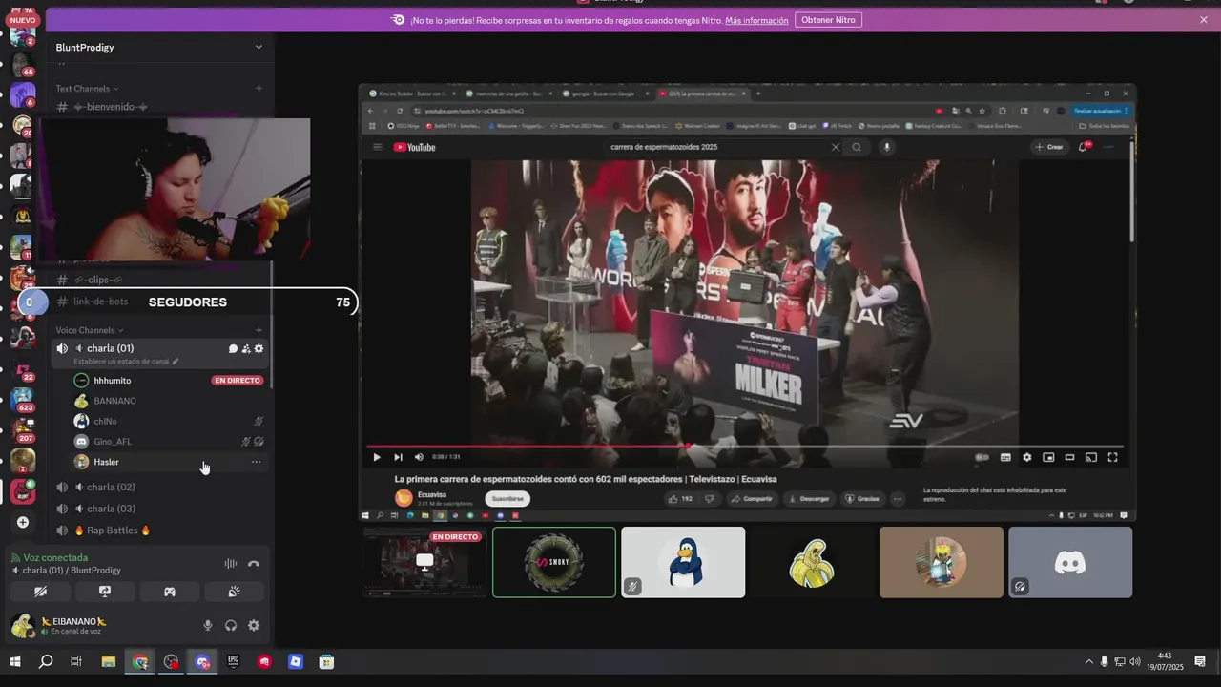The width and height of the screenshot is (1221, 687).
Task: Open YouTube hamburger guide menu
Action: coord(378,147)
